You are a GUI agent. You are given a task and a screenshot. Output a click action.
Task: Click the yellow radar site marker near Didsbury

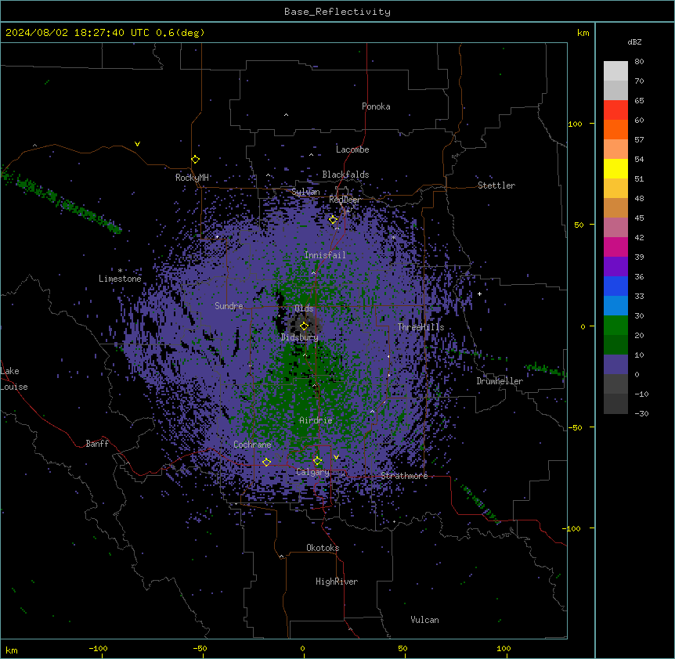point(305,326)
